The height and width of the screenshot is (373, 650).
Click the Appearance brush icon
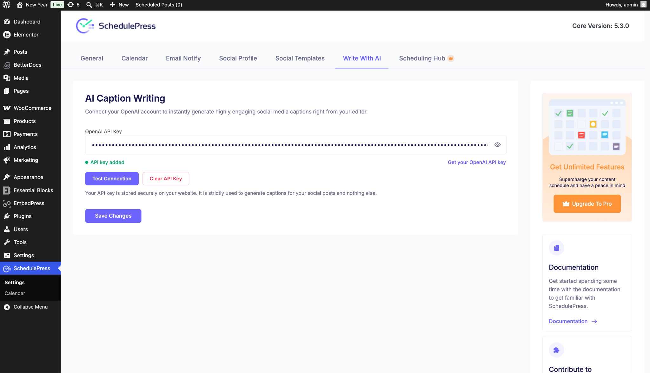[7, 177]
